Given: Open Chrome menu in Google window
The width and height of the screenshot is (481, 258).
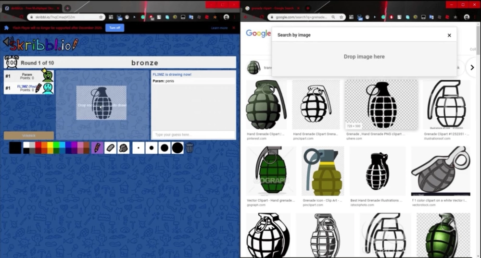Looking at the screenshot, I should [x=475, y=17].
